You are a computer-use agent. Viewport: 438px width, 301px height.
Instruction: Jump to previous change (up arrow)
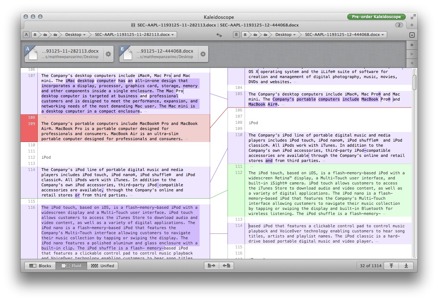point(391,266)
